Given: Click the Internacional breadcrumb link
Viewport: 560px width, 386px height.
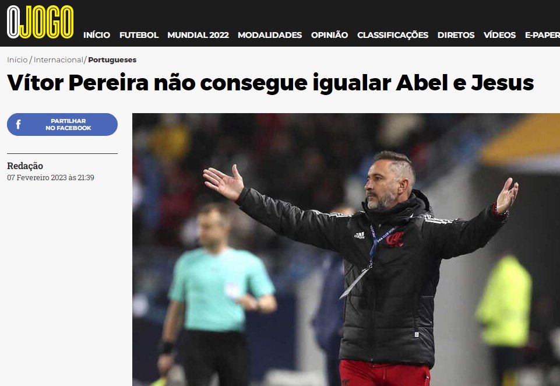Looking at the screenshot, I should (x=58, y=59).
